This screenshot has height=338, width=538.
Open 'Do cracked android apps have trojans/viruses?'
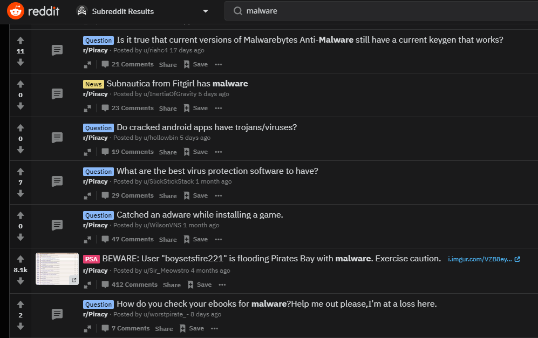coord(207,127)
